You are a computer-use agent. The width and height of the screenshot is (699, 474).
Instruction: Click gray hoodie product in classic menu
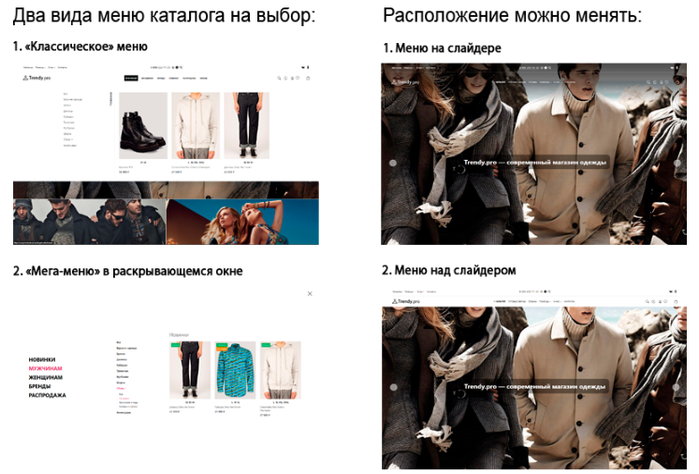[195, 127]
